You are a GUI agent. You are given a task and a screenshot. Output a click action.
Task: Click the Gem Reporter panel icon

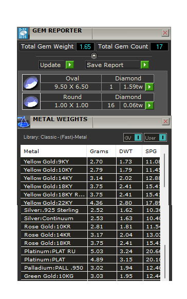[23, 33]
